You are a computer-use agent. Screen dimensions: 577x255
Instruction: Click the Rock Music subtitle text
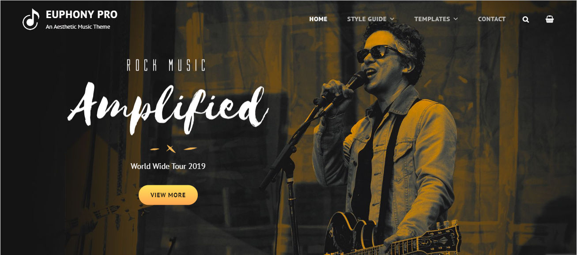(x=166, y=66)
